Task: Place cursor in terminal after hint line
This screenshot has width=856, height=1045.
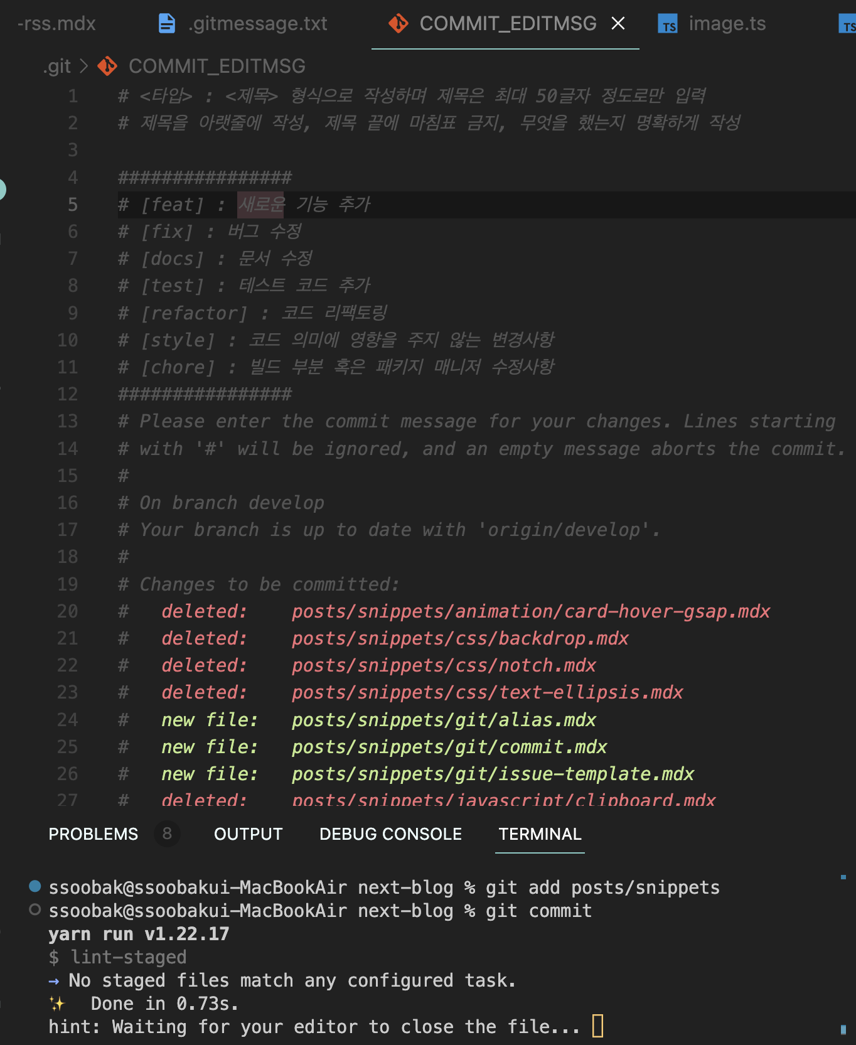Action: pos(597,1026)
